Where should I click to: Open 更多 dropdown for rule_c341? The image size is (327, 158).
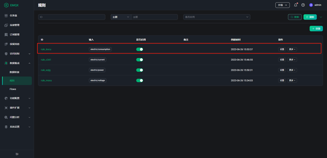292,60
